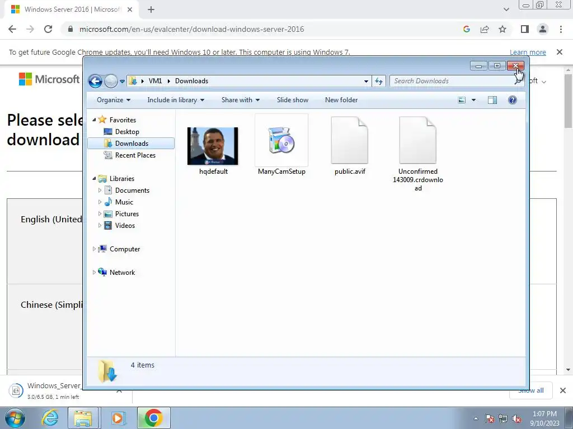The image size is (573, 429).
Task: Dismiss the Chrome update infobar
Action: [x=559, y=52]
